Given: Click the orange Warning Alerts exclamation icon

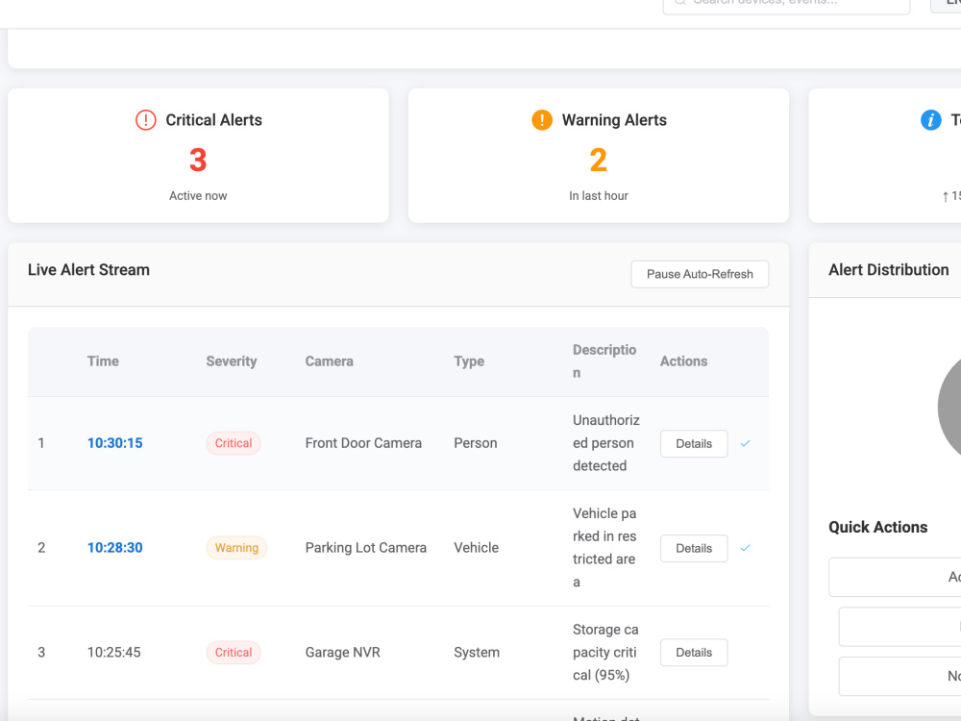Looking at the screenshot, I should tap(542, 120).
